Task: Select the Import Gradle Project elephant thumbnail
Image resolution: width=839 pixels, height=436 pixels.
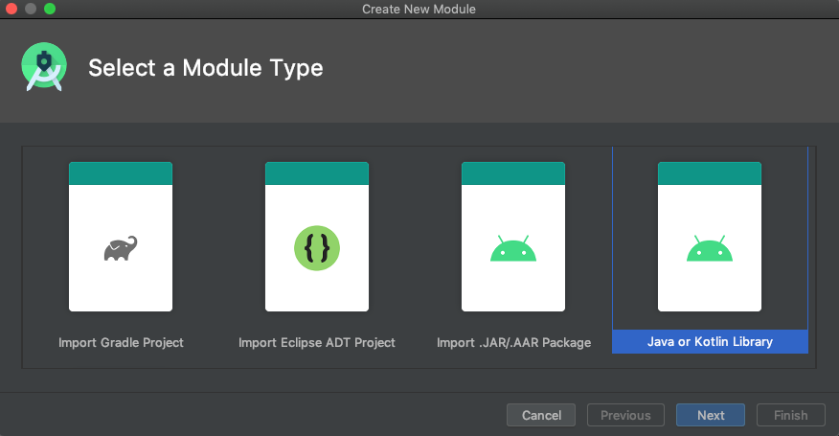Action: pyautogui.click(x=121, y=237)
